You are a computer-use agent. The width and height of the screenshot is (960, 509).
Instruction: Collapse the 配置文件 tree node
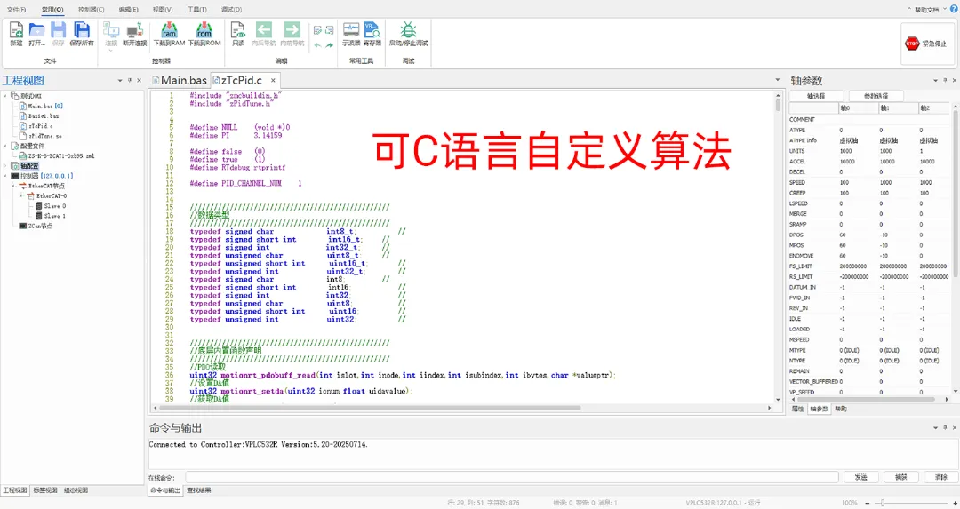[x=5, y=146]
